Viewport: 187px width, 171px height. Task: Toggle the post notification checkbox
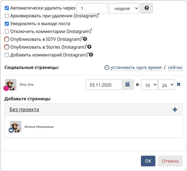click(7, 23)
